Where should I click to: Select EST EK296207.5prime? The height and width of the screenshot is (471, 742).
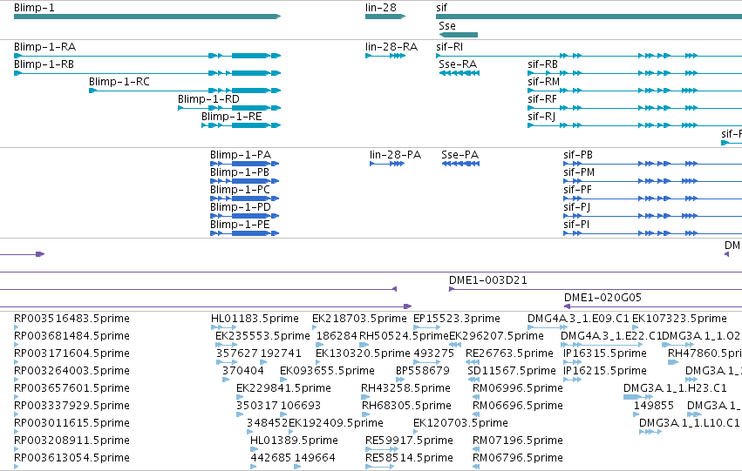(x=496, y=336)
